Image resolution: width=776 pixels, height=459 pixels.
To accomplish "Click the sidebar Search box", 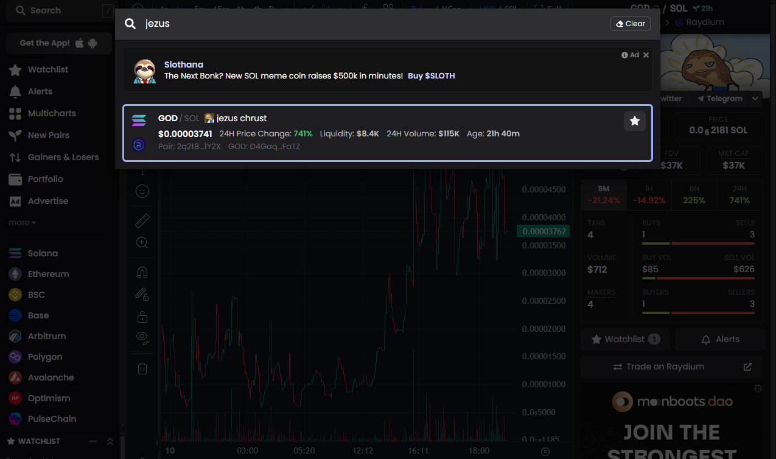I will pos(59,10).
